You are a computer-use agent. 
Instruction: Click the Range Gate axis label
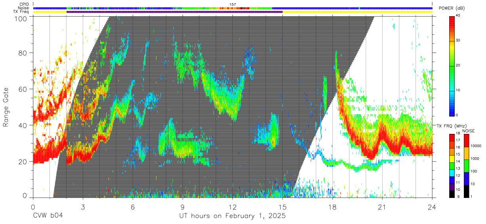pos(6,107)
